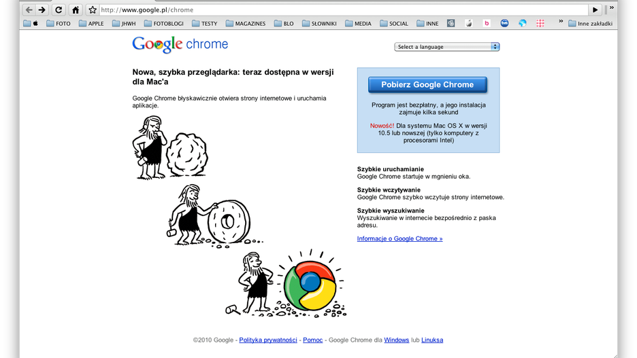This screenshot has height=358, width=637.
Task: Open the pink dotted grid bookmark
Action: (540, 23)
